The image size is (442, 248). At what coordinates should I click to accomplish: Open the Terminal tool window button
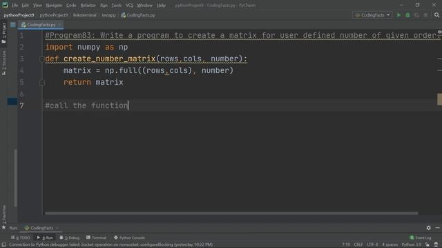coord(96,238)
